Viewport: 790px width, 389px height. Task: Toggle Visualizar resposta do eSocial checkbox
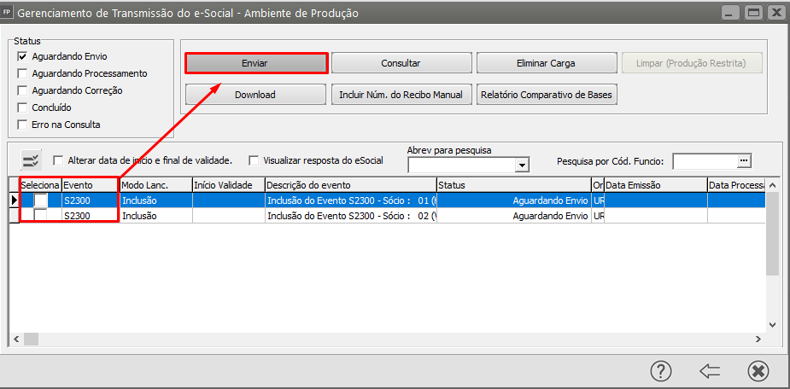pos(254,160)
